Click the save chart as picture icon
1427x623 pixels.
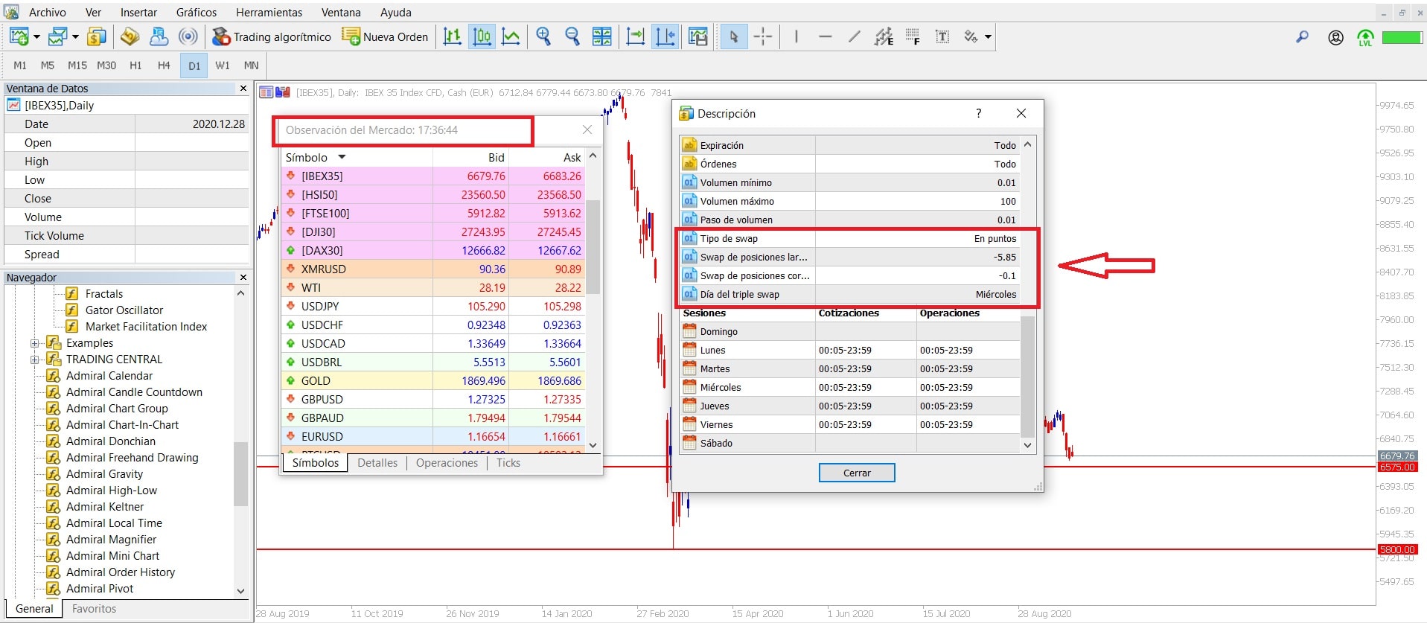pyautogui.click(x=698, y=36)
